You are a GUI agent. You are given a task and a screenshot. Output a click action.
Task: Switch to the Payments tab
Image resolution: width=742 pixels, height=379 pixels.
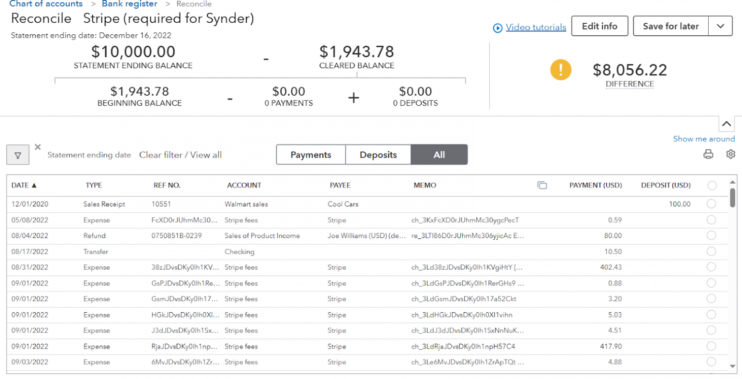[311, 155]
